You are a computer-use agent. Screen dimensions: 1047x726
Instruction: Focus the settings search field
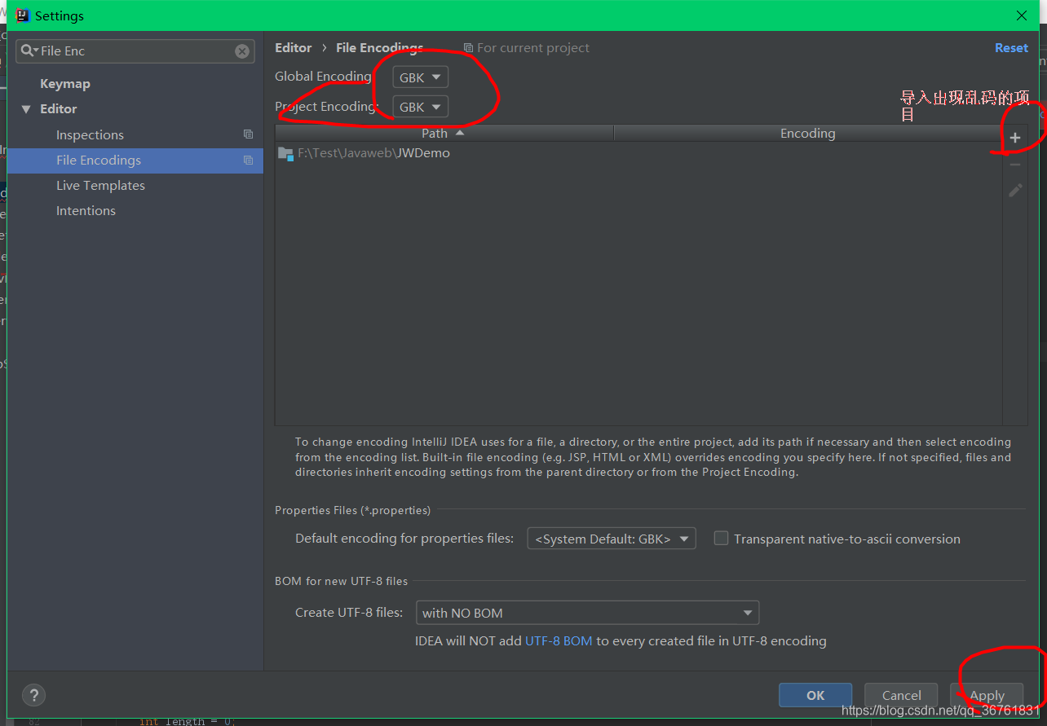click(135, 51)
